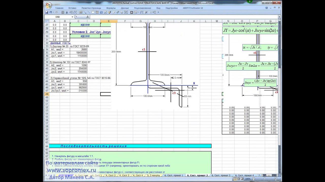Select column header G

pyautogui.click(x=140, y=21)
